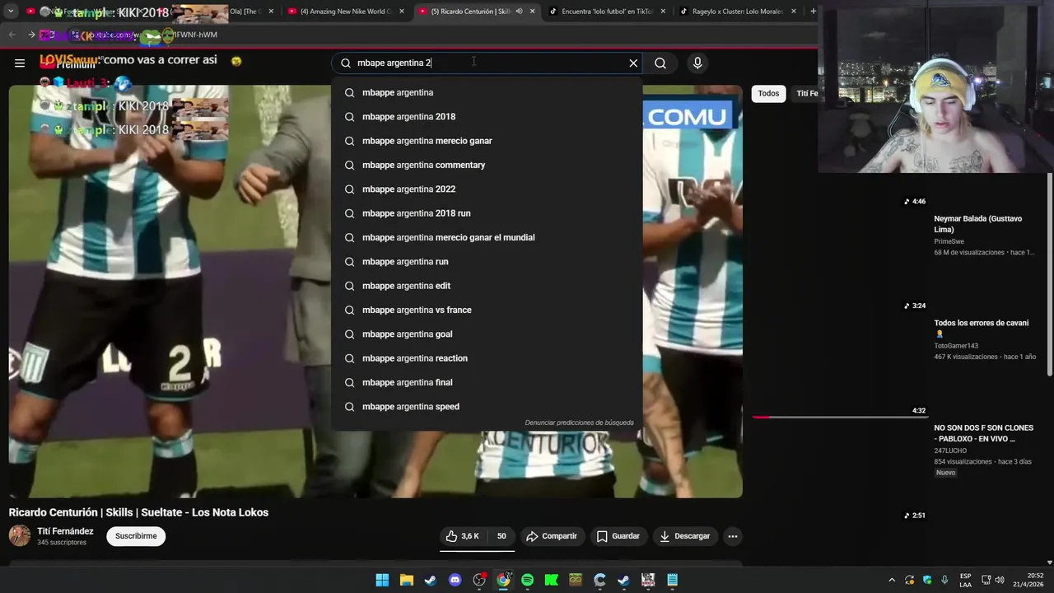Click the microphone icon in the system tray

(944, 580)
